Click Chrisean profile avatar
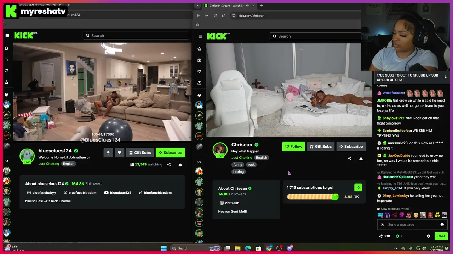453x254 pixels. click(x=220, y=150)
